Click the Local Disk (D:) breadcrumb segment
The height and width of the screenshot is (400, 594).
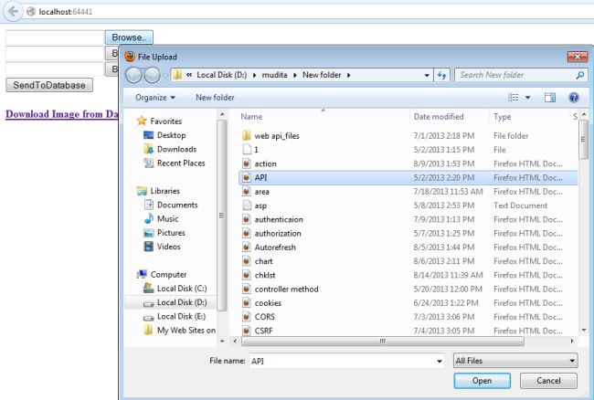222,75
